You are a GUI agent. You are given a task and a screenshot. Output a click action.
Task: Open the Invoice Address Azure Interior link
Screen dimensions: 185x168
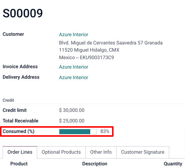click(74, 67)
